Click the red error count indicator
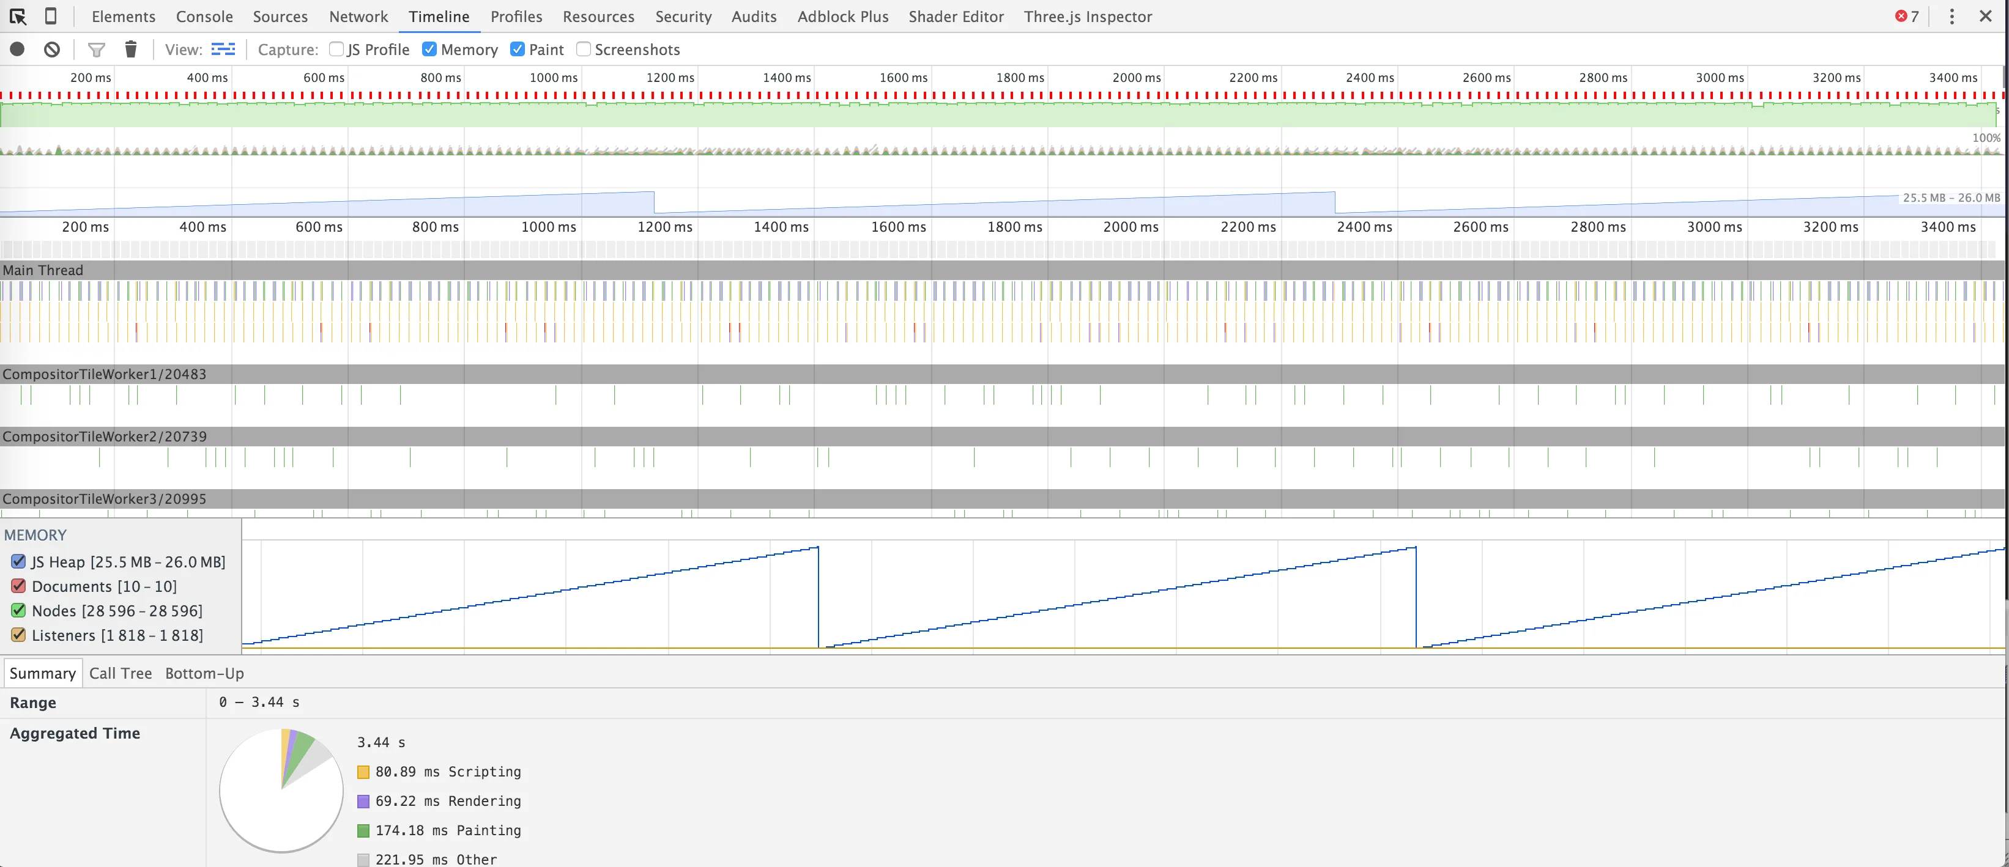 (x=1906, y=17)
